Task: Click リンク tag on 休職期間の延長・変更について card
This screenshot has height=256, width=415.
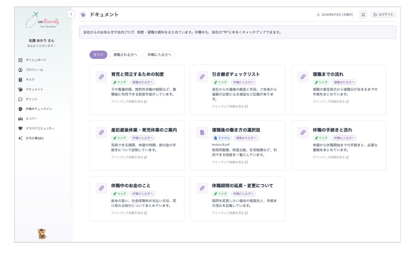Action: pyautogui.click(x=221, y=194)
